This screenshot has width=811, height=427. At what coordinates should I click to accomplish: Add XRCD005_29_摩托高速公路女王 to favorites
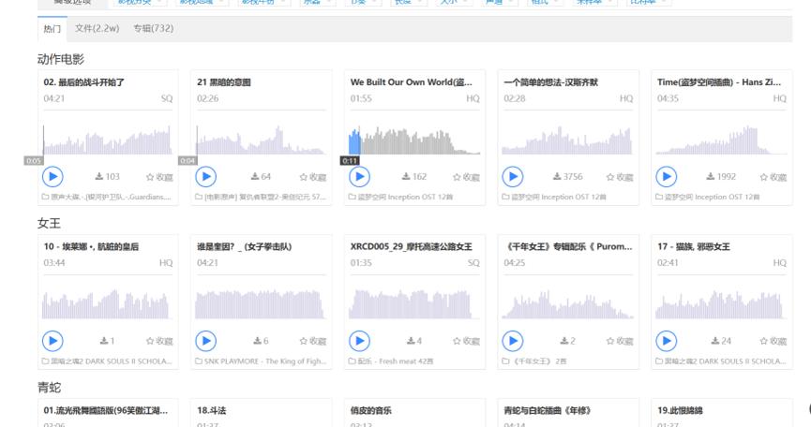click(466, 341)
